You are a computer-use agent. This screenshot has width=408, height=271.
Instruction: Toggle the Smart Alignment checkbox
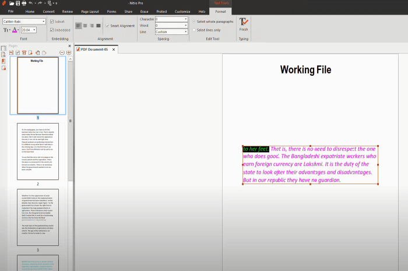107,26
